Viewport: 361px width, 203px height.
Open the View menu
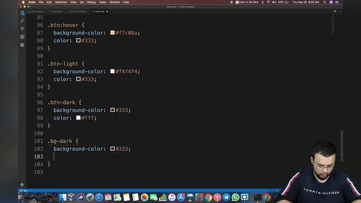tap(73, 2)
